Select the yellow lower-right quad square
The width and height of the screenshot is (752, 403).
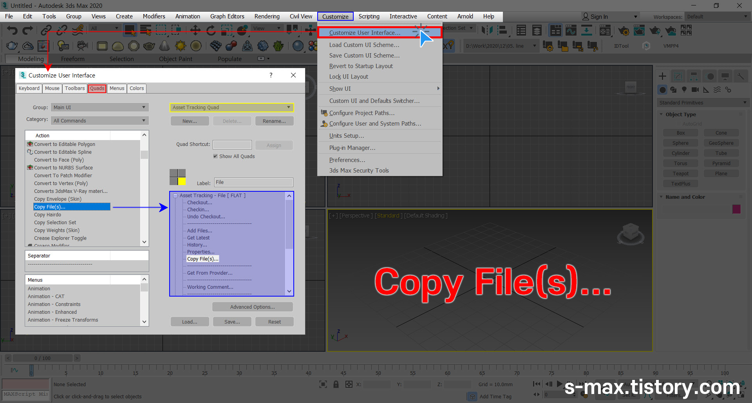tap(182, 181)
